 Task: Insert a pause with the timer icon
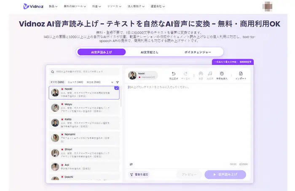click(x=222, y=74)
